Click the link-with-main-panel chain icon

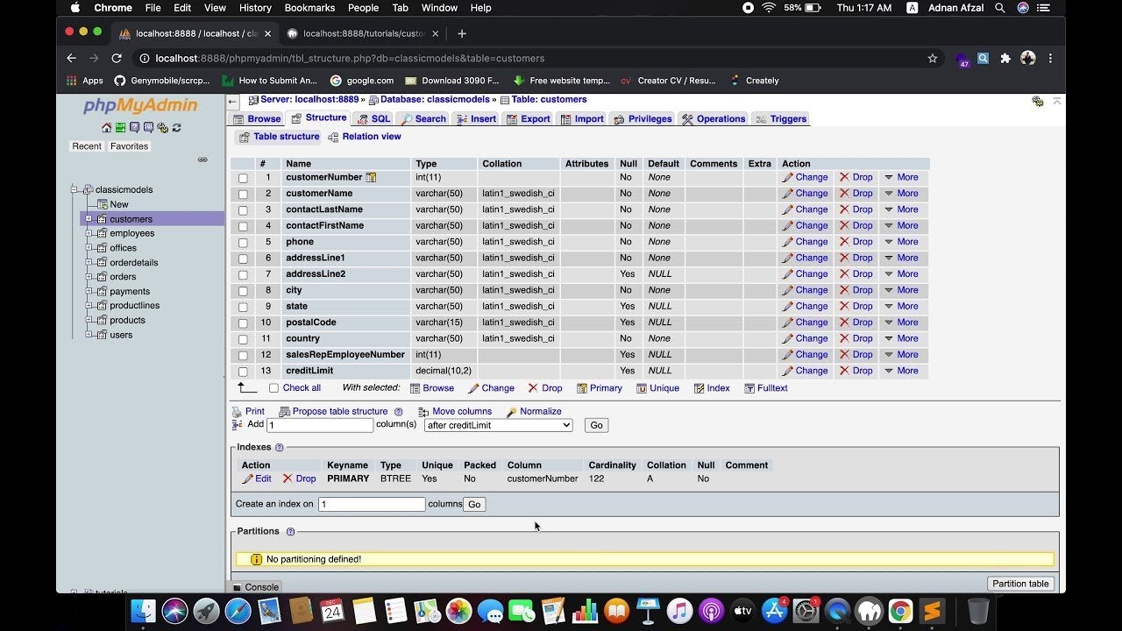click(202, 160)
